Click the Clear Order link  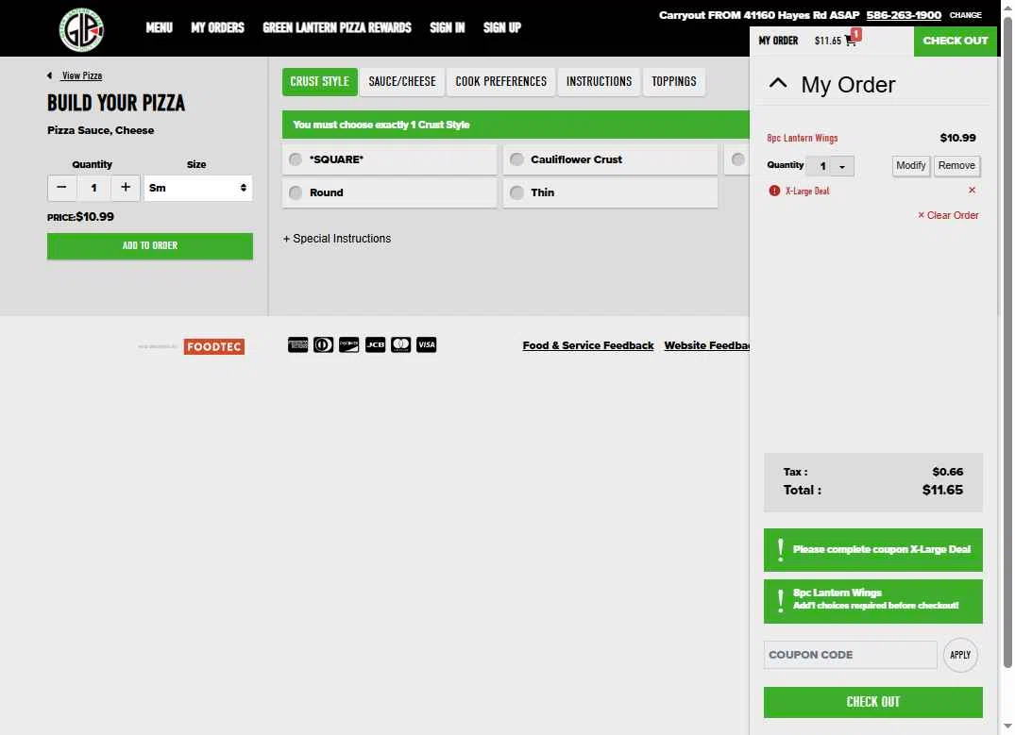(x=948, y=215)
